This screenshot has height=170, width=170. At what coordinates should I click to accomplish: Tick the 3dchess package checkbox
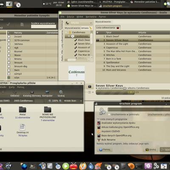click(9, 44)
